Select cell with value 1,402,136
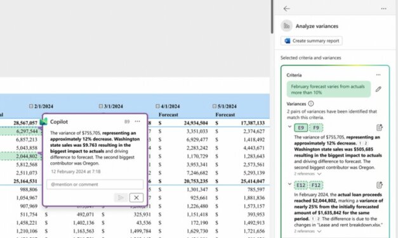Viewport: 398px width, 238px height. click(84, 223)
